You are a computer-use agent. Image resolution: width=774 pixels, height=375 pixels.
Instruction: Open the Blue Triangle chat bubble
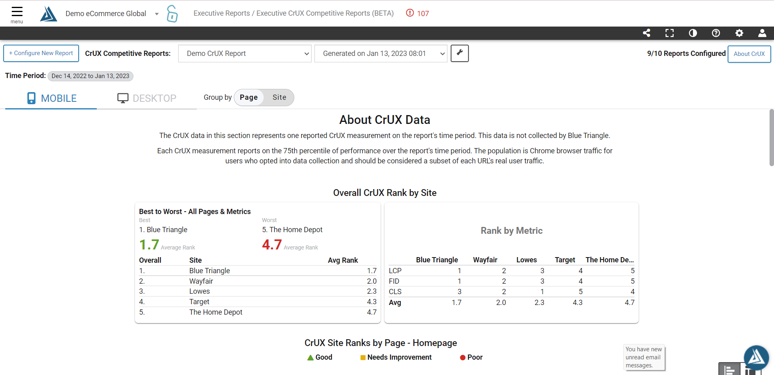click(x=756, y=358)
